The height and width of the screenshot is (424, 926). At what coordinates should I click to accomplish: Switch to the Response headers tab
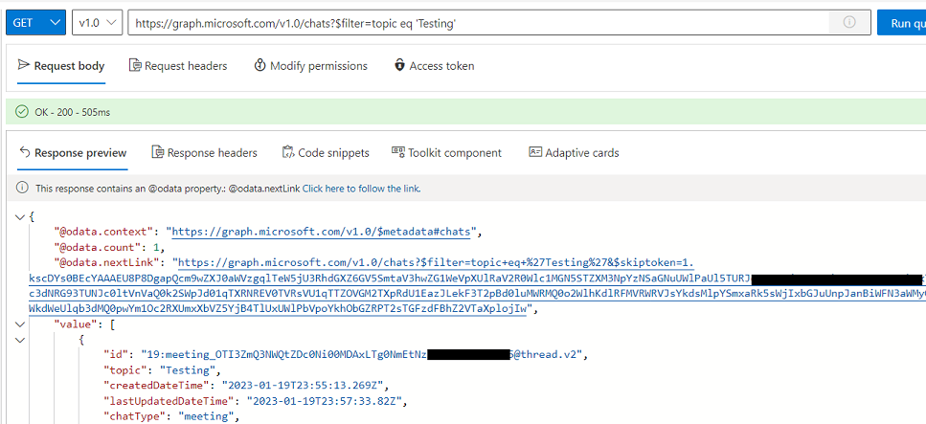click(x=204, y=153)
